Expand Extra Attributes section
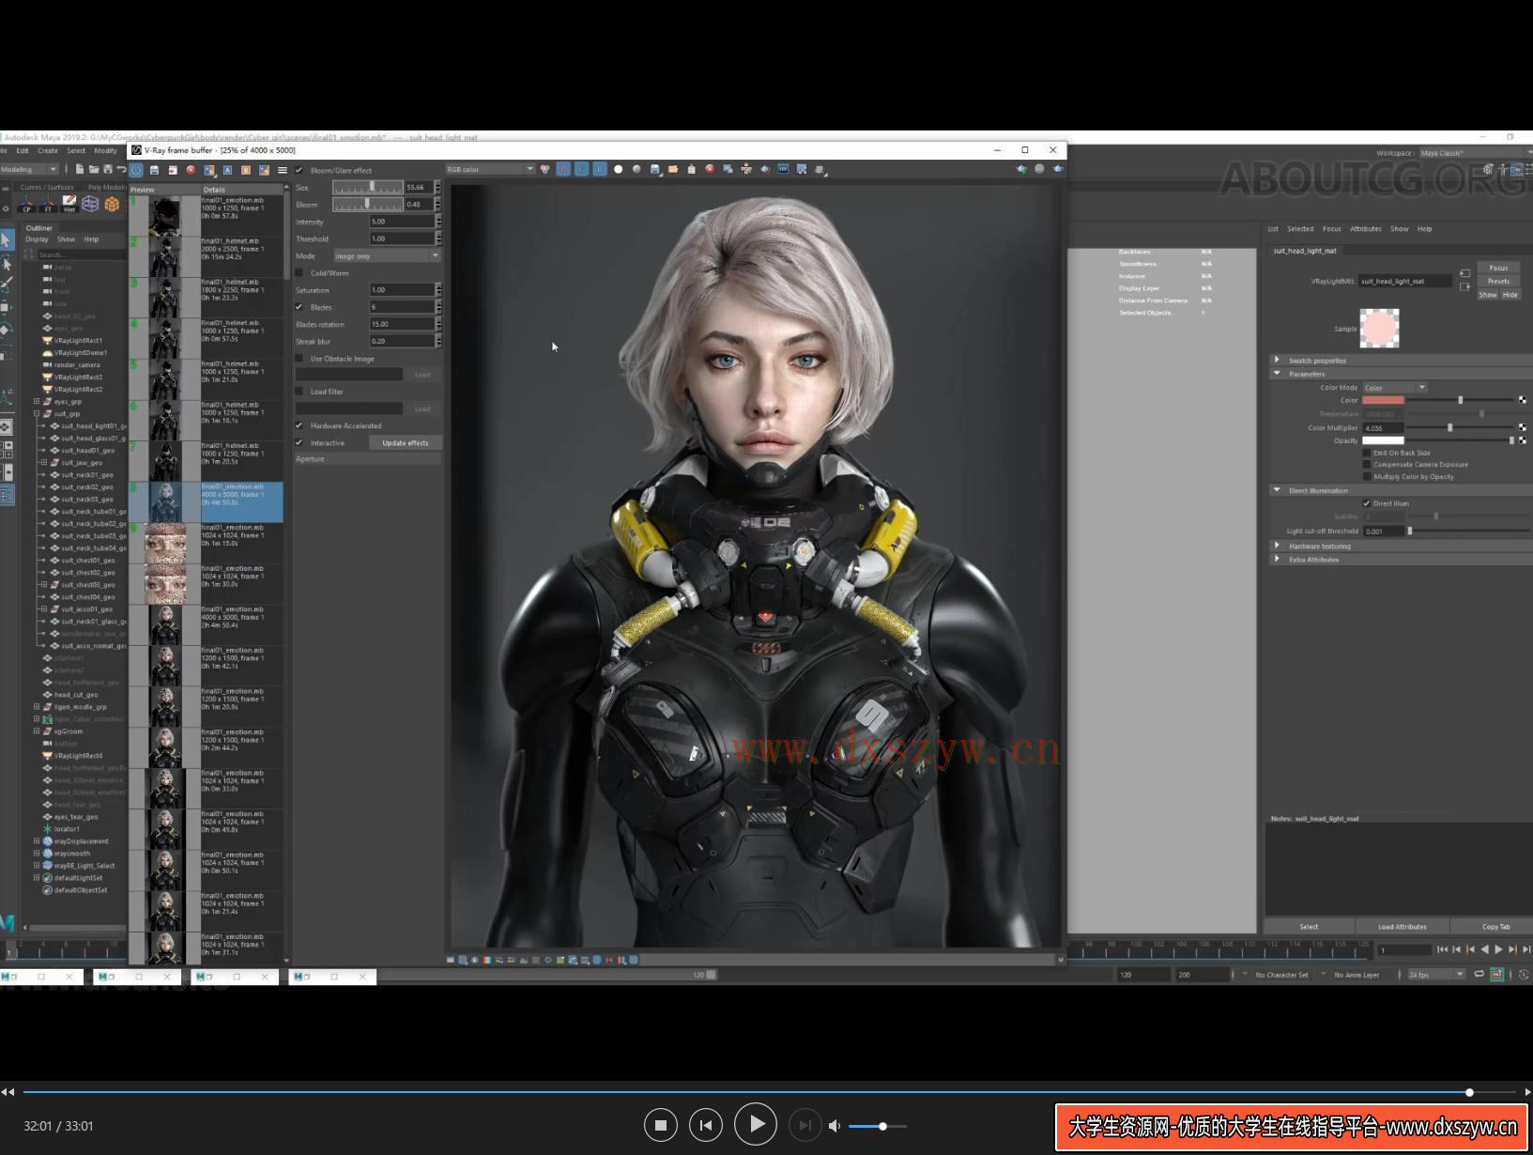Image resolution: width=1533 pixels, height=1155 pixels. click(x=1277, y=559)
